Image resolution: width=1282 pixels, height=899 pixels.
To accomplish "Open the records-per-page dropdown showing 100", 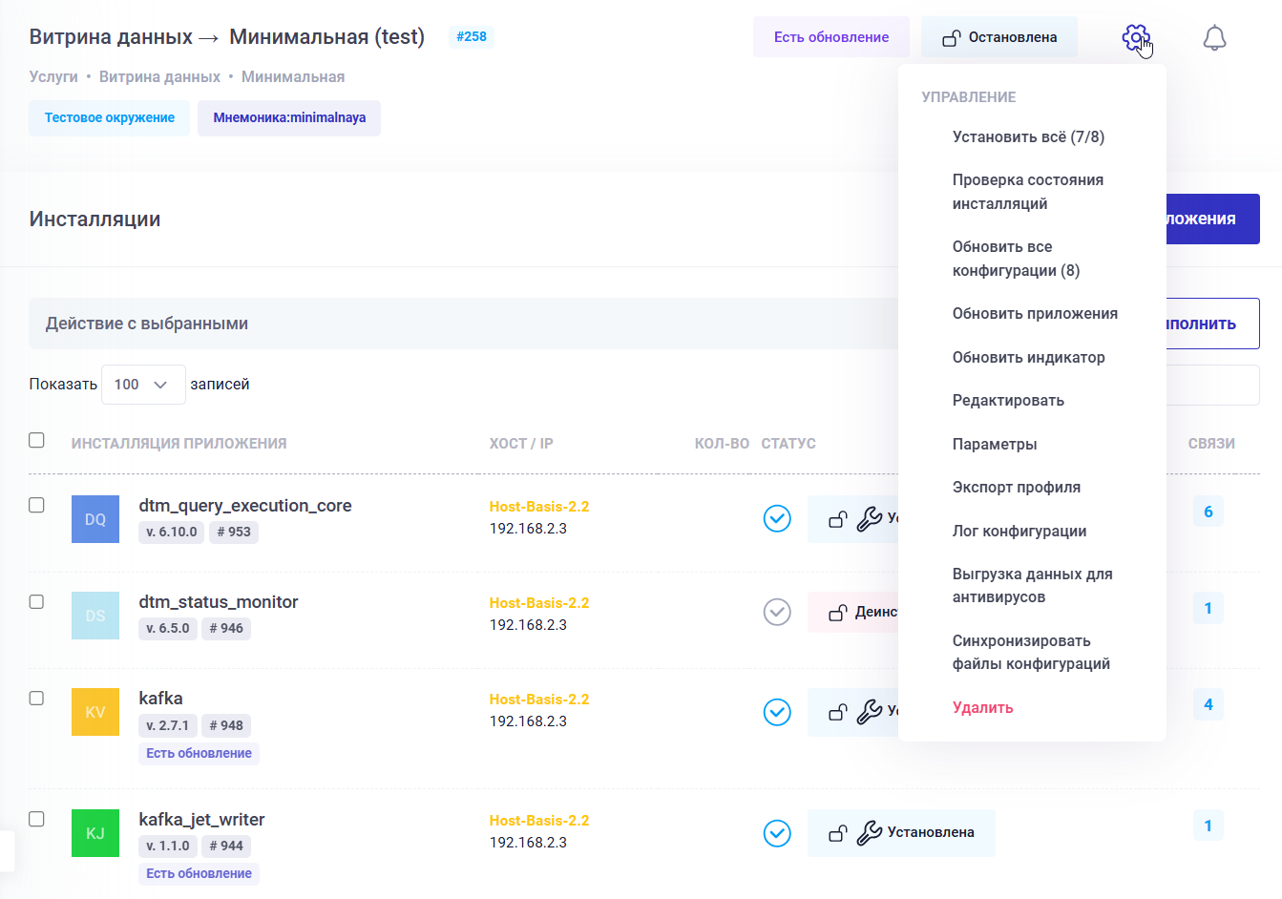I will pos(143,384).
